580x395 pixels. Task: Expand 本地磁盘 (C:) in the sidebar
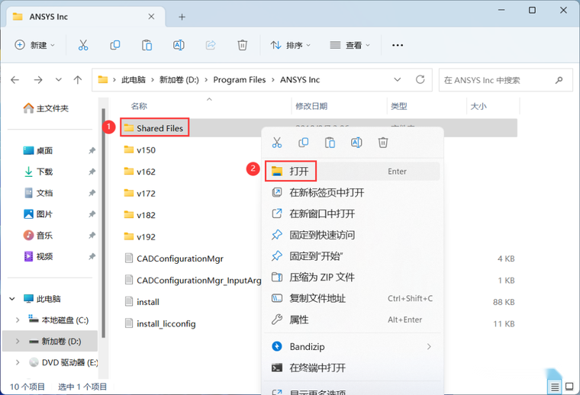[18, 320]
